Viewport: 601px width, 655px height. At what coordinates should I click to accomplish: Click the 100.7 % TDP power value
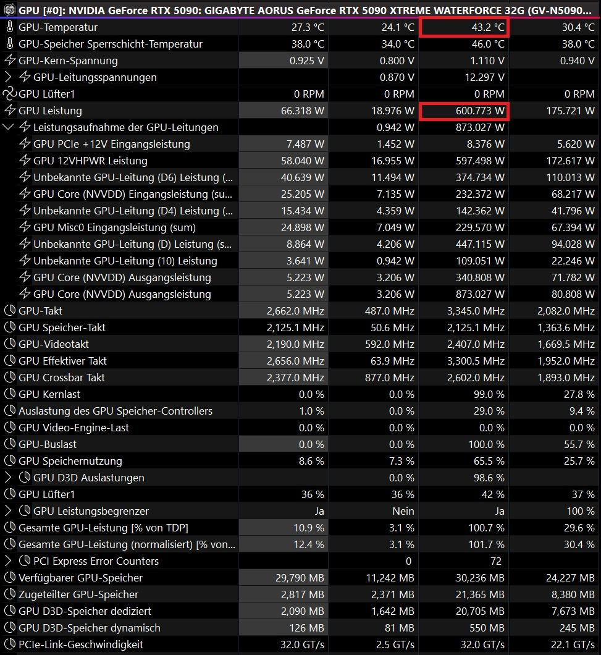(x=487, y=528)
